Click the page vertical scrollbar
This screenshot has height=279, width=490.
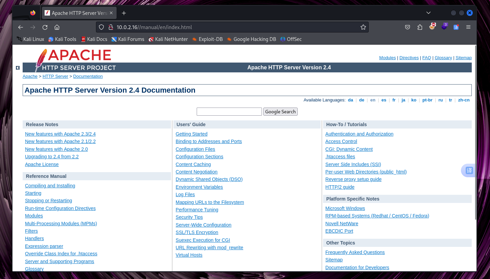475,132
